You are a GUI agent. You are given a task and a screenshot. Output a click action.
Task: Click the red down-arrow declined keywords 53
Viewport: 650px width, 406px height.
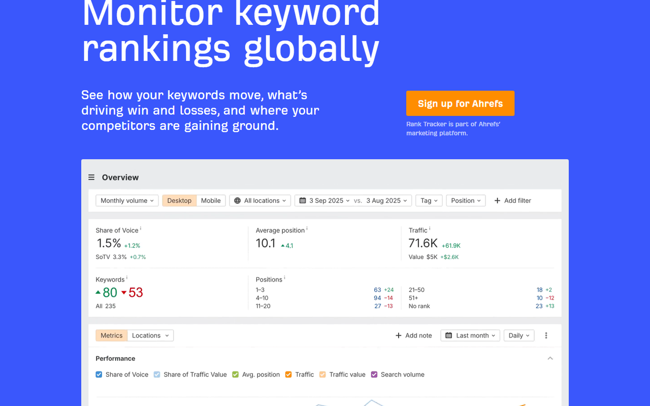tap(132, 292)
